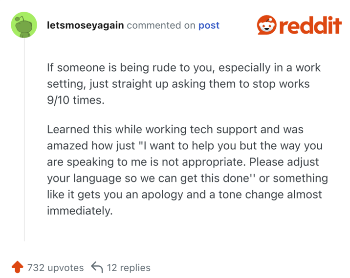
Task: Click the reddit wordmark text
Action: click(310, 25)
